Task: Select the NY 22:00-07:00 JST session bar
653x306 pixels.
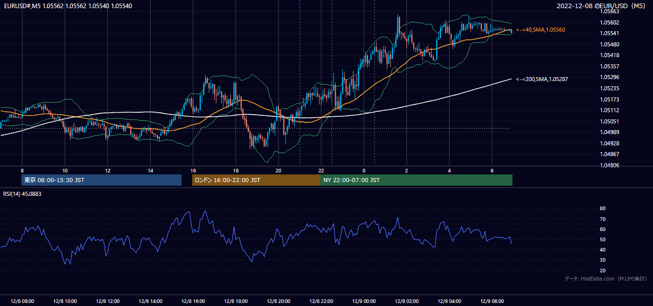Action: point(416,180)
